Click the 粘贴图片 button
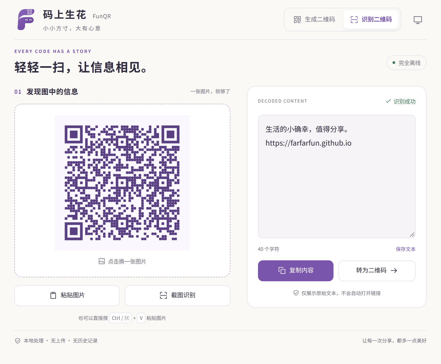441x364 pixels. (67, 295)
